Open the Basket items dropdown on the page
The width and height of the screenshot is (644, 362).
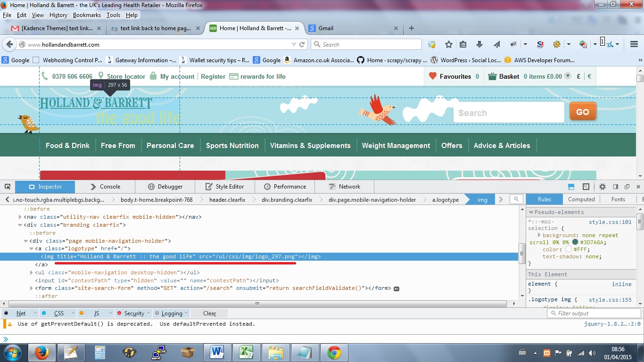coord(568,76)
